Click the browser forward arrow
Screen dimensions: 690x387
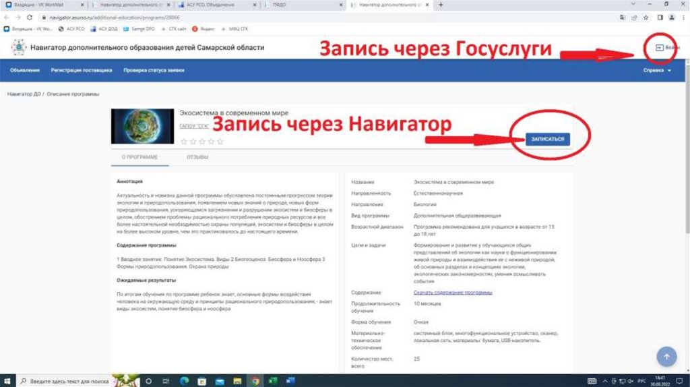point(18,18)
